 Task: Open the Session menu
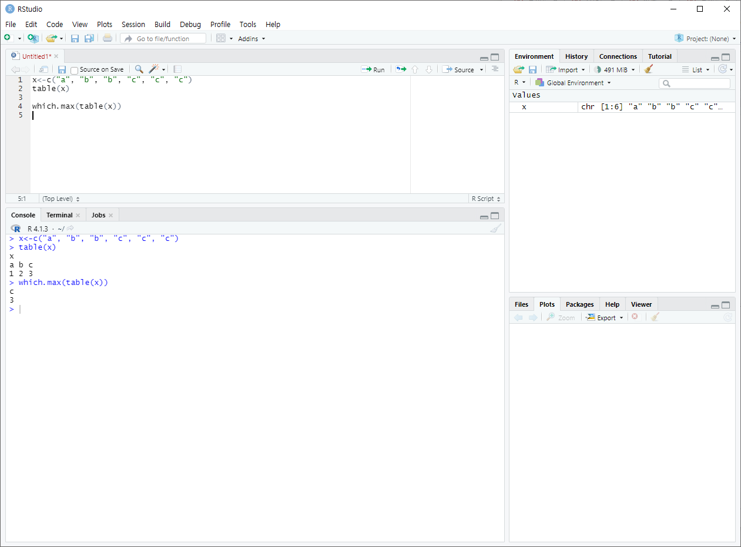coord(133,24)
